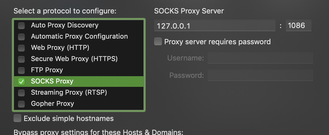
Task: Click the 127.0.0.1 server address field
Action: coord(215,25)
